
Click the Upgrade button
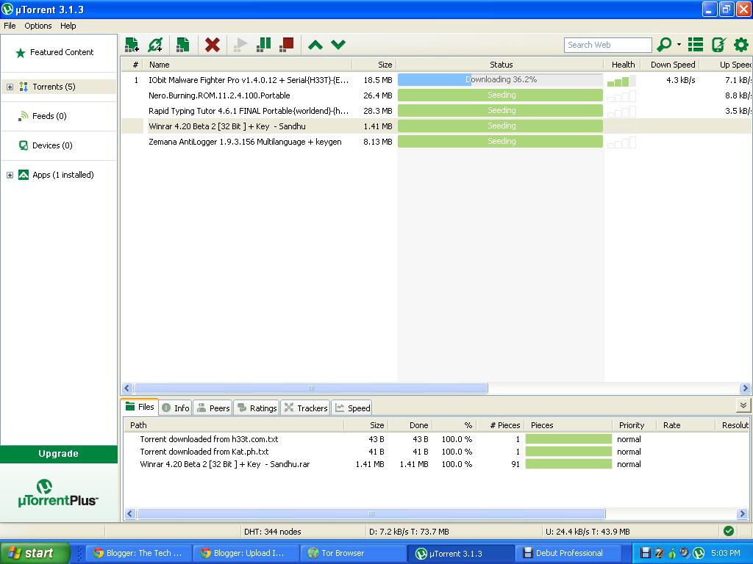[x=59, y=454]
